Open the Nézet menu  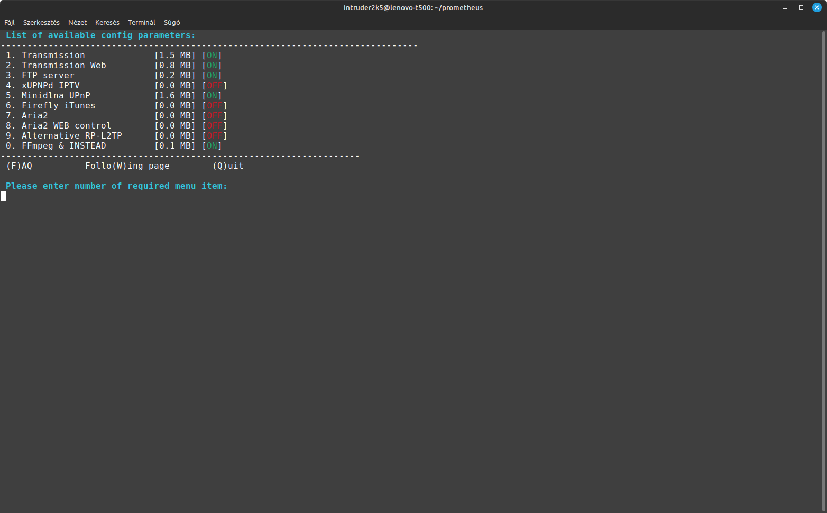click(x=77, y=22)
